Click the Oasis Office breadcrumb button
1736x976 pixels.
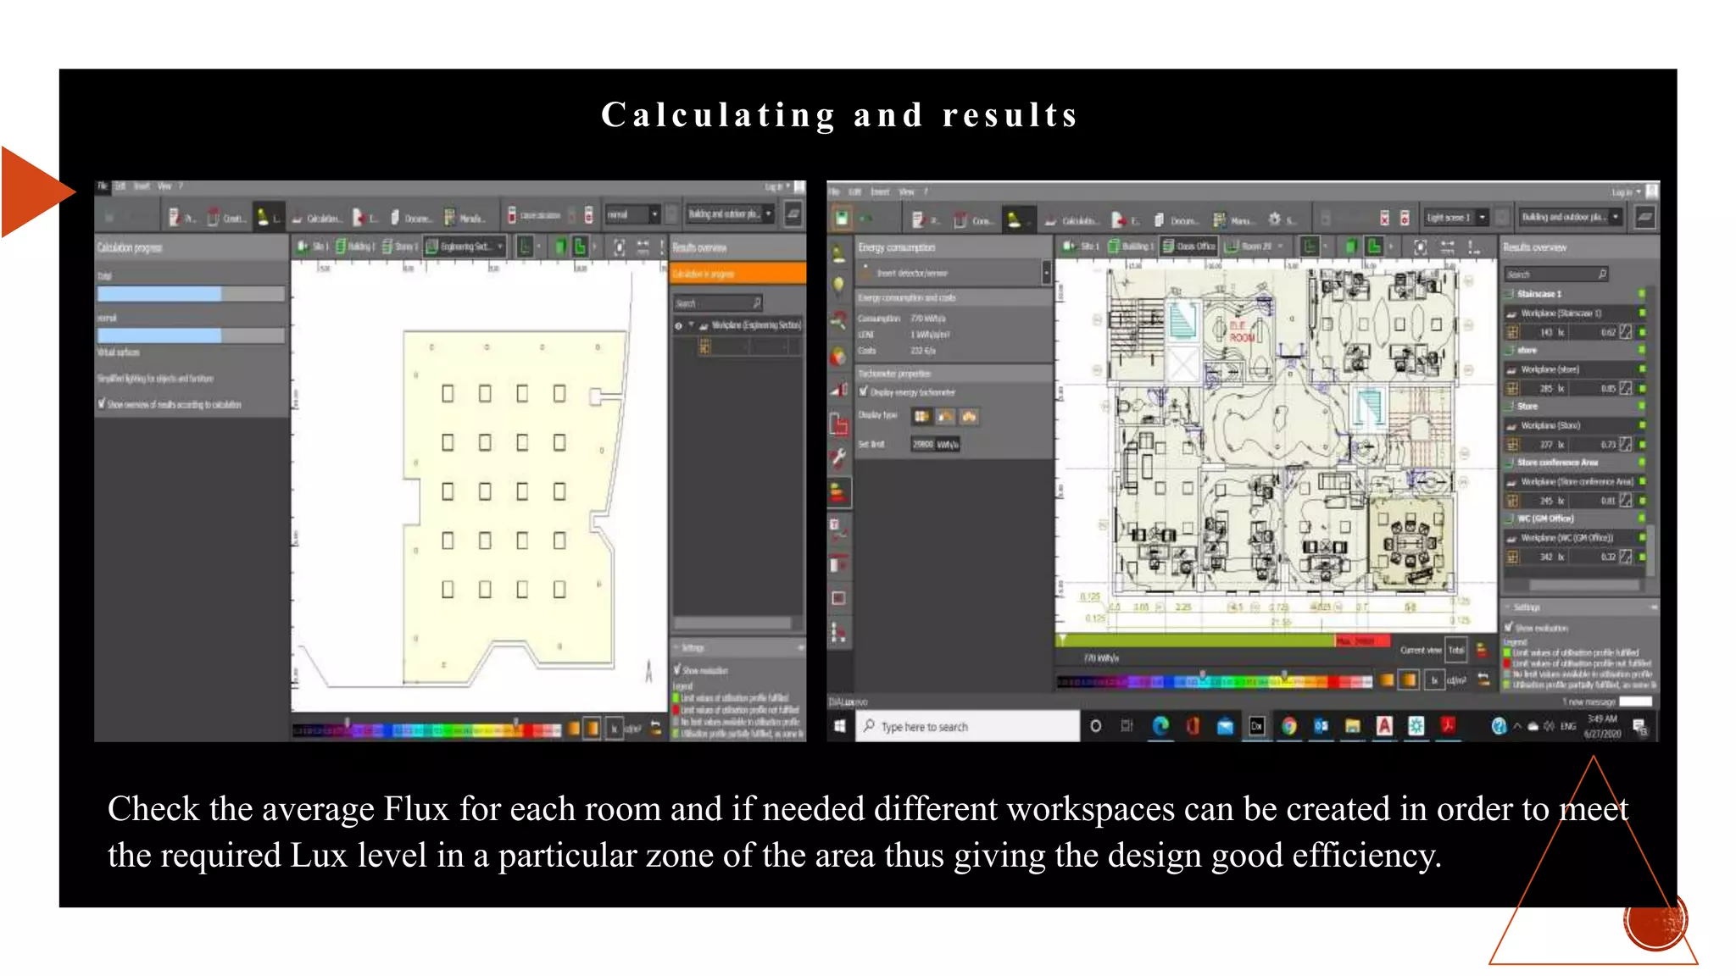1189,247
